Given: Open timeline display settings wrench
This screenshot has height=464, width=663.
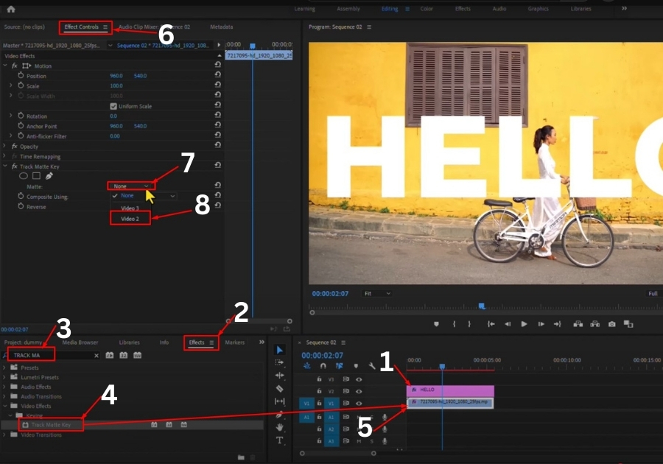Looking at the screenshot, I should click(x=372, y=366).
